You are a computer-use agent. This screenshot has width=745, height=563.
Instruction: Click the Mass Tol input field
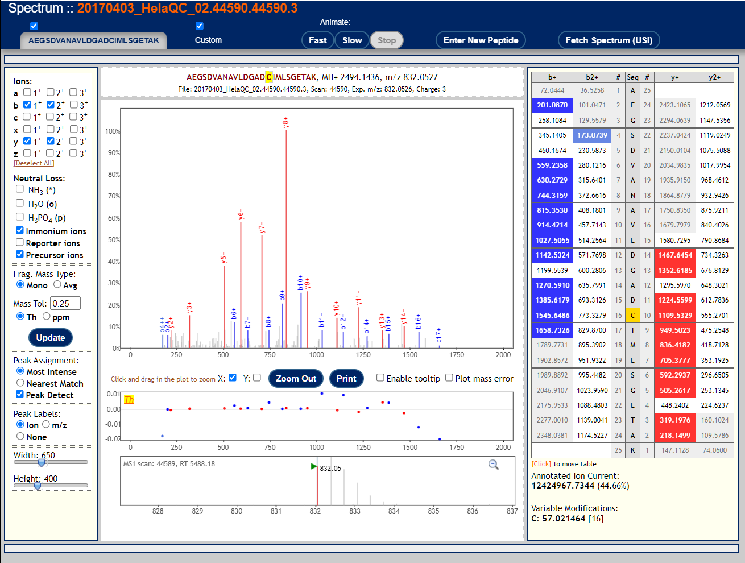pyautogui.click(x=65, y=303)
